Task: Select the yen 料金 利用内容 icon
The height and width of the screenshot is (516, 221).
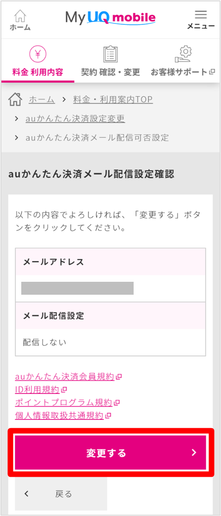Action: click(37, 55)
